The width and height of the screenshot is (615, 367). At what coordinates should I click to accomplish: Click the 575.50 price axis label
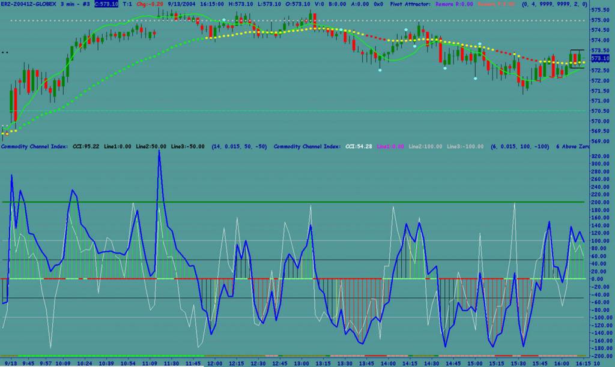click(600, 10)
